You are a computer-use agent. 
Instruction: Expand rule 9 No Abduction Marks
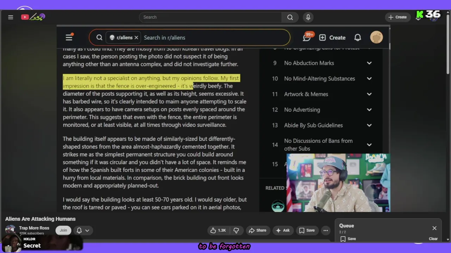(369, 63)
